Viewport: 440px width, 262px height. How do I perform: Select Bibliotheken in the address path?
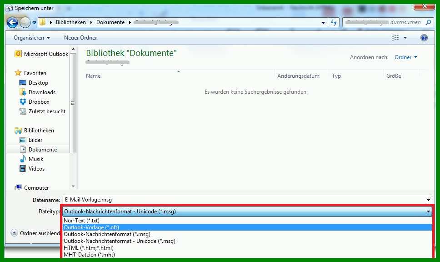pyautogui.click(x=71, y=22)
